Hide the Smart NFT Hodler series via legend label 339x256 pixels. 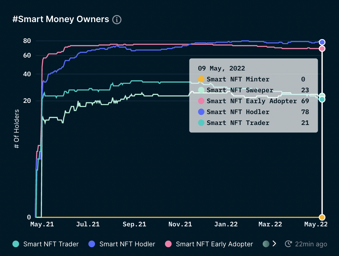[x=127, y=244]
